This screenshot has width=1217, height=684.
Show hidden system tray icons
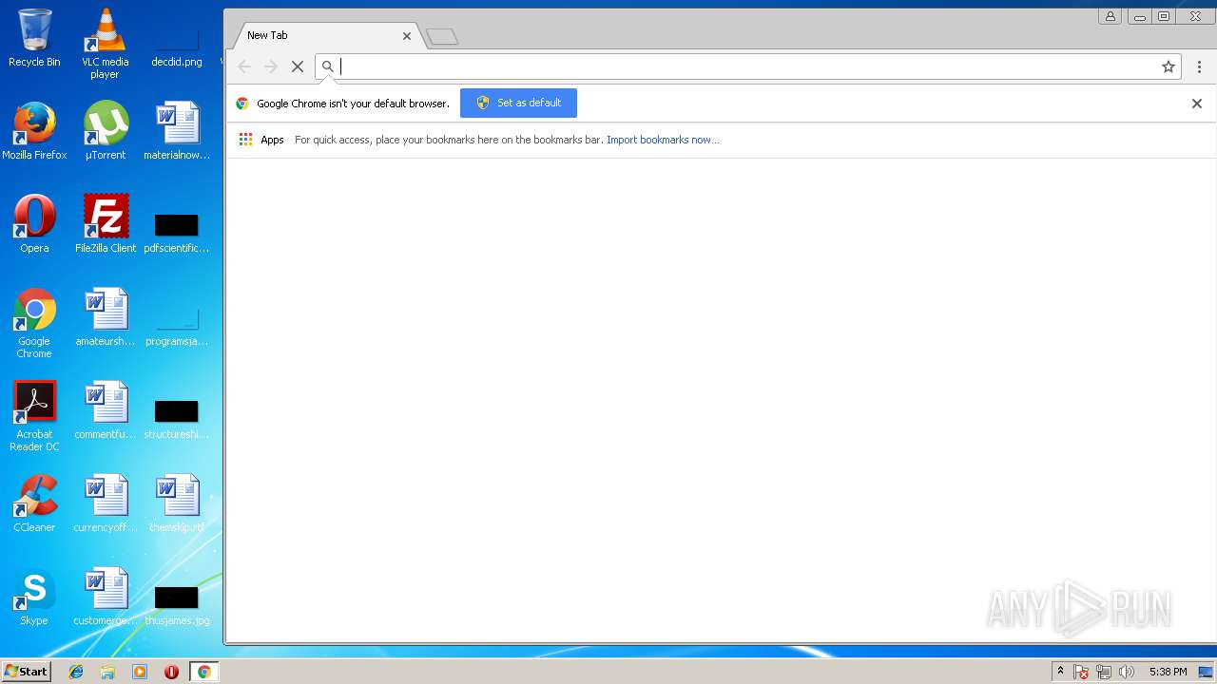tap(1060, 672)
